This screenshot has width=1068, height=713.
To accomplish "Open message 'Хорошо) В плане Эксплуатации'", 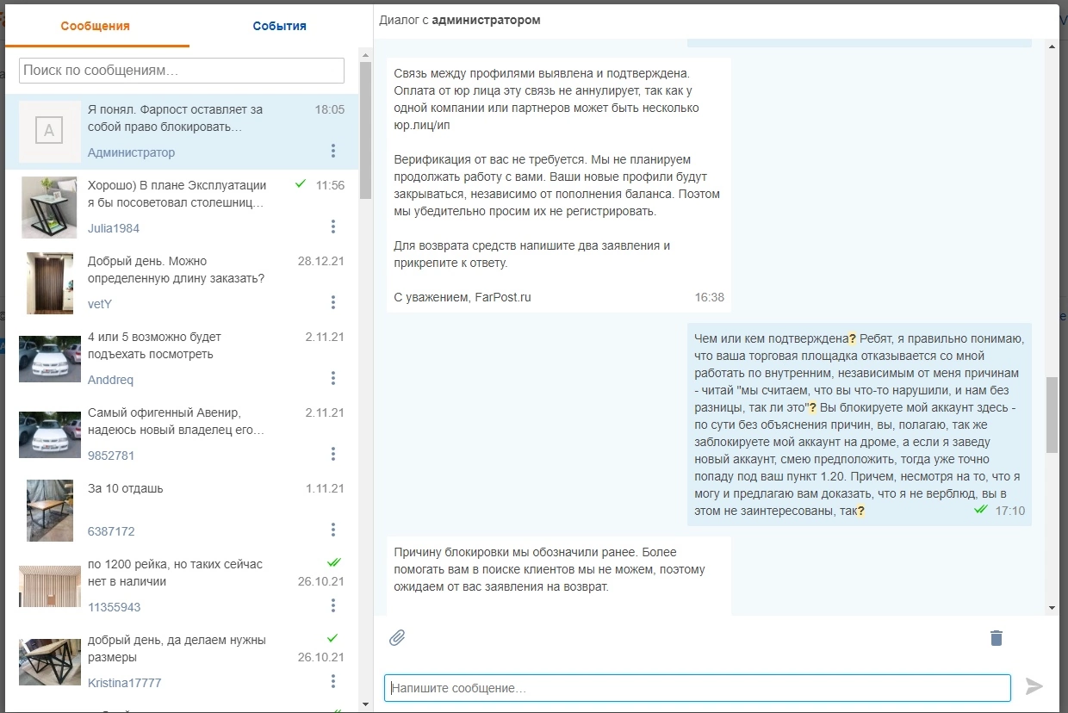I will click(177, 185).
